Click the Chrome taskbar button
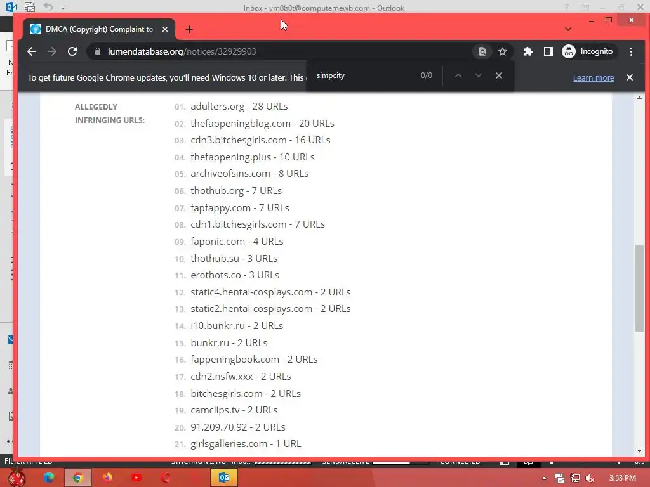Image resolution: width=650 pixels, height=487 pixels. 77,477
